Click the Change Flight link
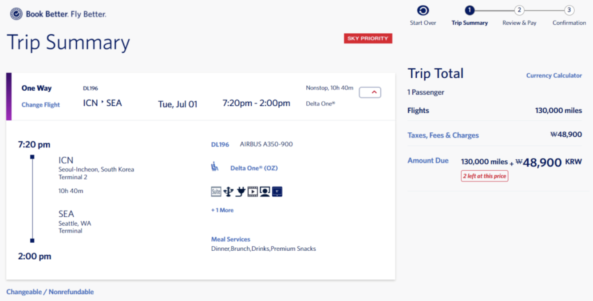593x301 pixels. pyautogui.click(x=41, y=105)
